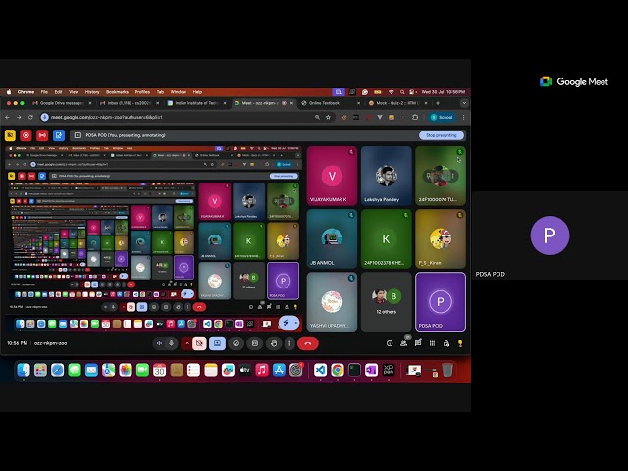Click the red broadcast signal icon
This screenshot has width=628, height=471.
(42, 135)
